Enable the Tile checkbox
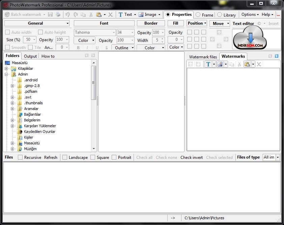Image resolution: width=284 pixels, height=225 pixels. coord(30,47)
